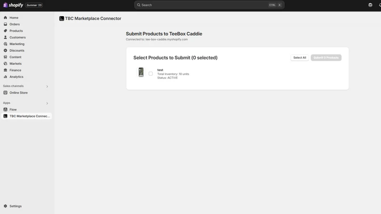
Task: Click the Products tag icon
Action: [5, 31]
